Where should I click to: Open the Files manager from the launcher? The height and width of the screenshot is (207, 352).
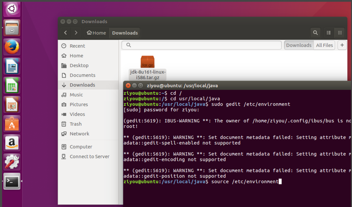point(12,28)
